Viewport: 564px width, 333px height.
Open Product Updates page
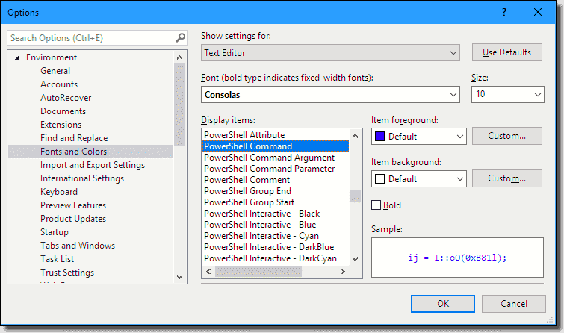(73, 219)
